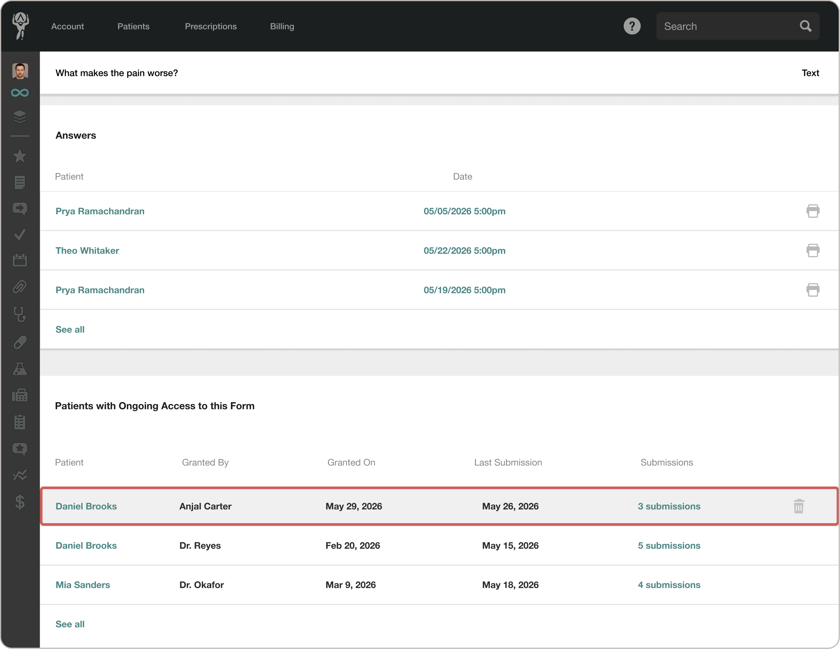Open the calendar sidebar icon
Screen dimensions: 840x649
point(20,260)
